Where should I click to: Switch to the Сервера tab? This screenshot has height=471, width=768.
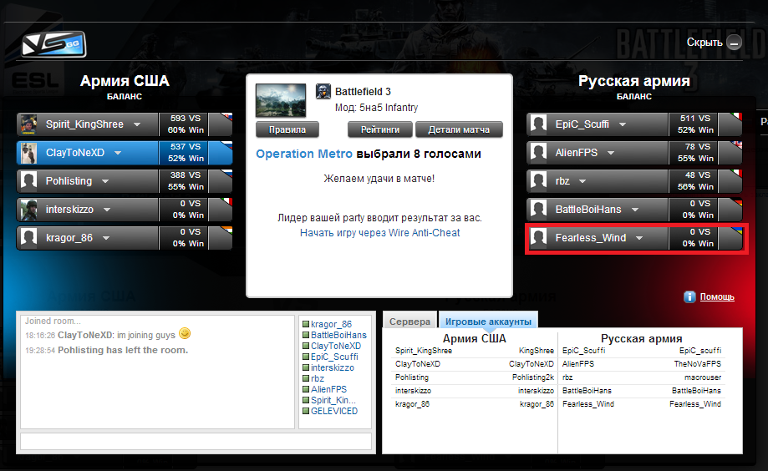(x=410, y=322)
